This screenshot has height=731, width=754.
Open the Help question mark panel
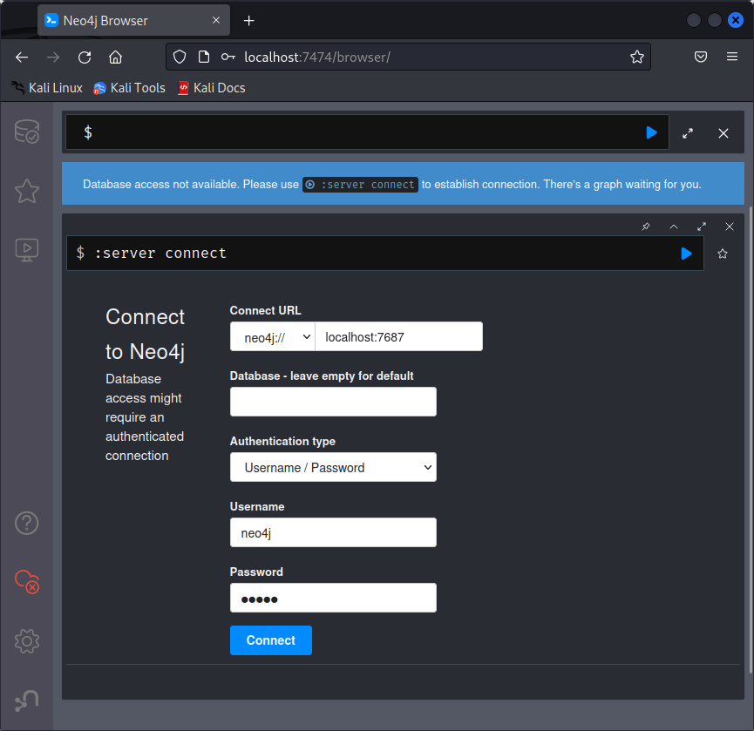coord(27,523)
